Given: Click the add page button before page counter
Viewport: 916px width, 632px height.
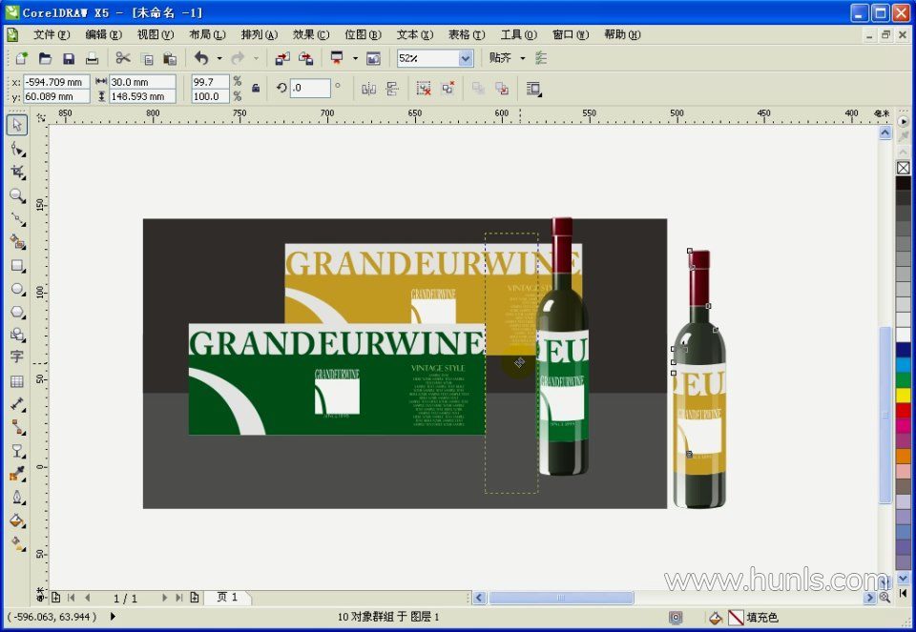Looking at the screenshot, I should click(x=55, y=598).
